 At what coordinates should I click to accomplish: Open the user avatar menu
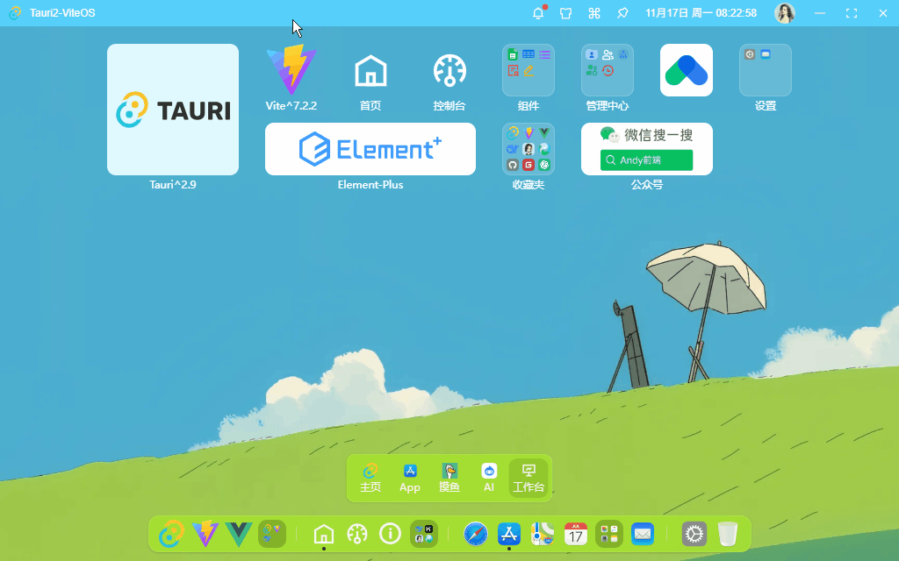point(784,12)
